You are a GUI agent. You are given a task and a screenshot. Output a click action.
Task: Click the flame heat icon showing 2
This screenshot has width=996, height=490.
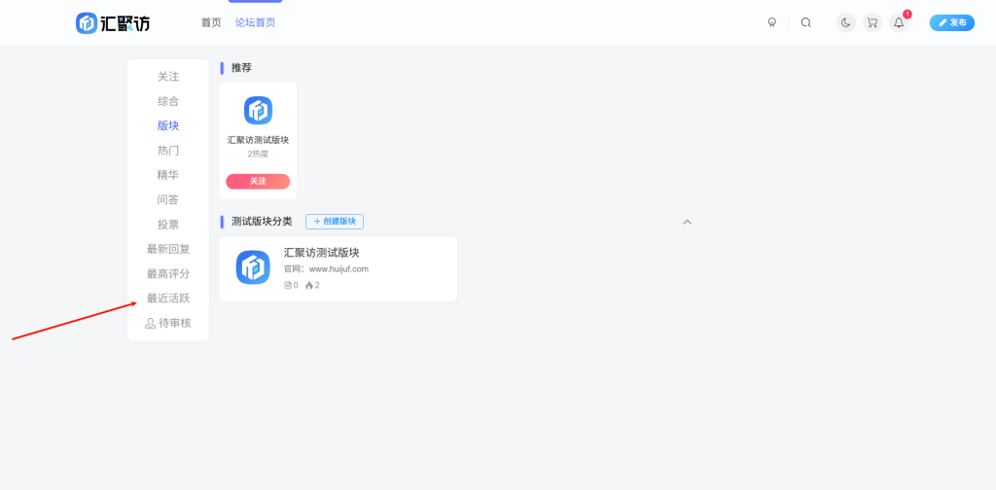[x=308, y=286]
